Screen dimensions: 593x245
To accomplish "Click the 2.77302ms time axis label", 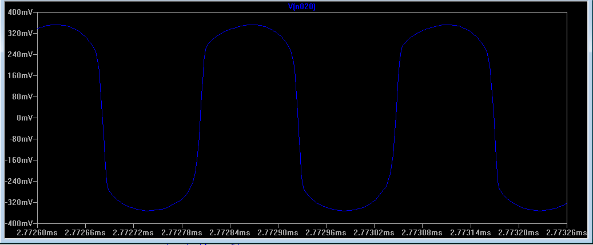I will click(x=373, y=233).
